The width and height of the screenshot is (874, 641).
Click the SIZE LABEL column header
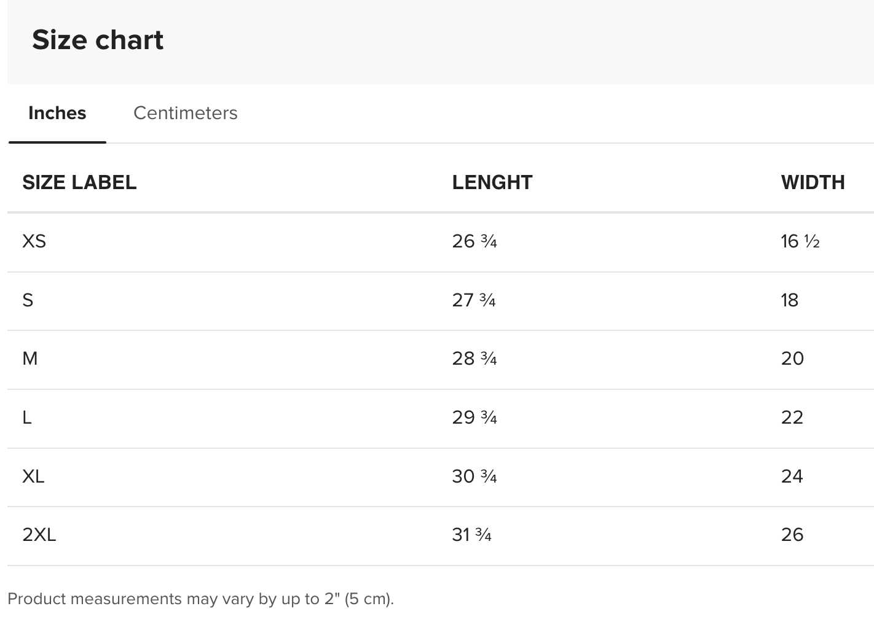coord(79,182)
